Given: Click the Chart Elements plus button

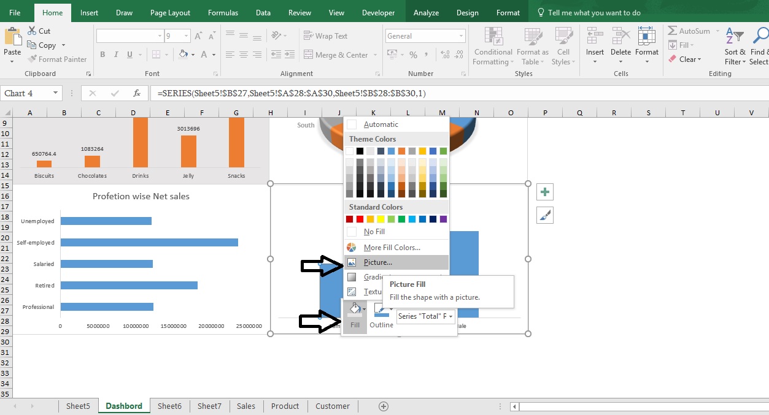Looking at the screenshot, I should coord(545,192).
